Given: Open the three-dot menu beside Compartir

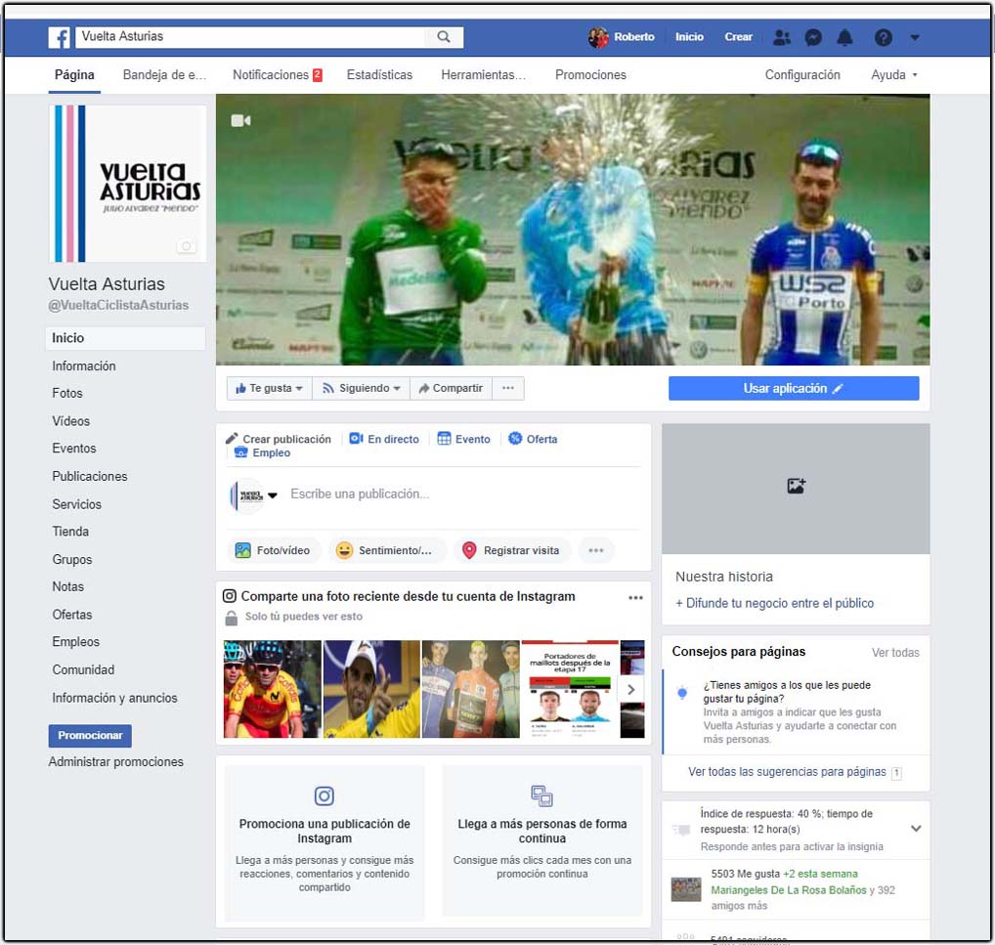Looking at the screenshot, I should coord(508,388).
